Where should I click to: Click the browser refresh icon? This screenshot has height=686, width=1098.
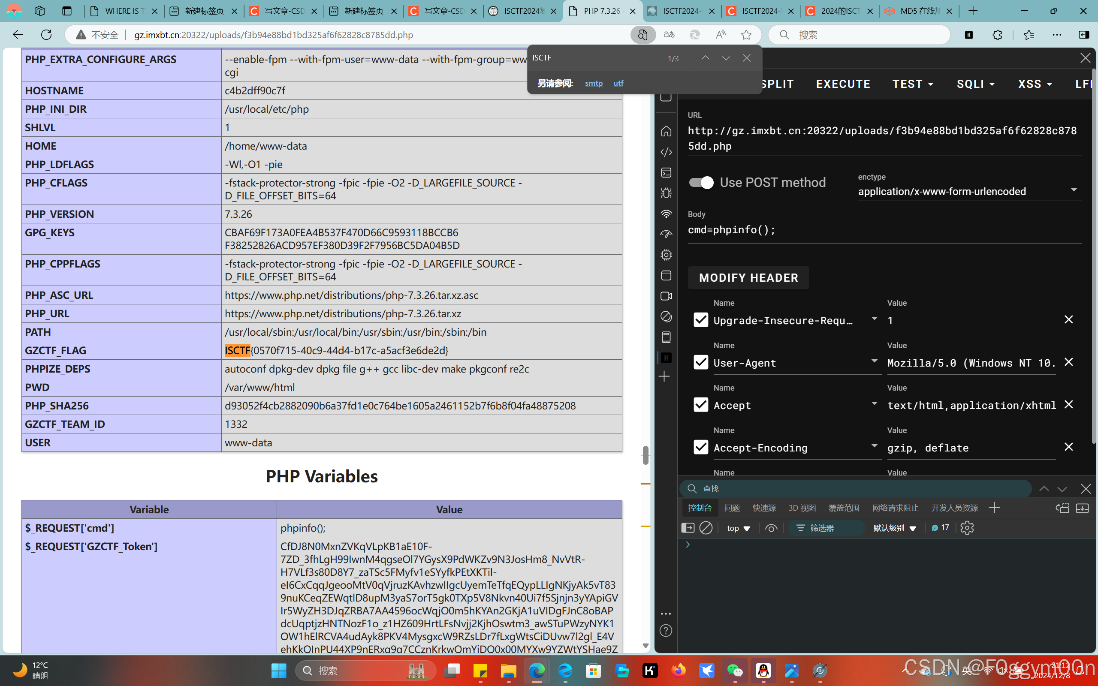tap(46, 35)
